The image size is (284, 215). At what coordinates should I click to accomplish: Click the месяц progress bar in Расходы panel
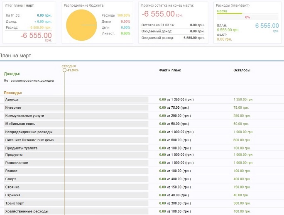point(229,14)
